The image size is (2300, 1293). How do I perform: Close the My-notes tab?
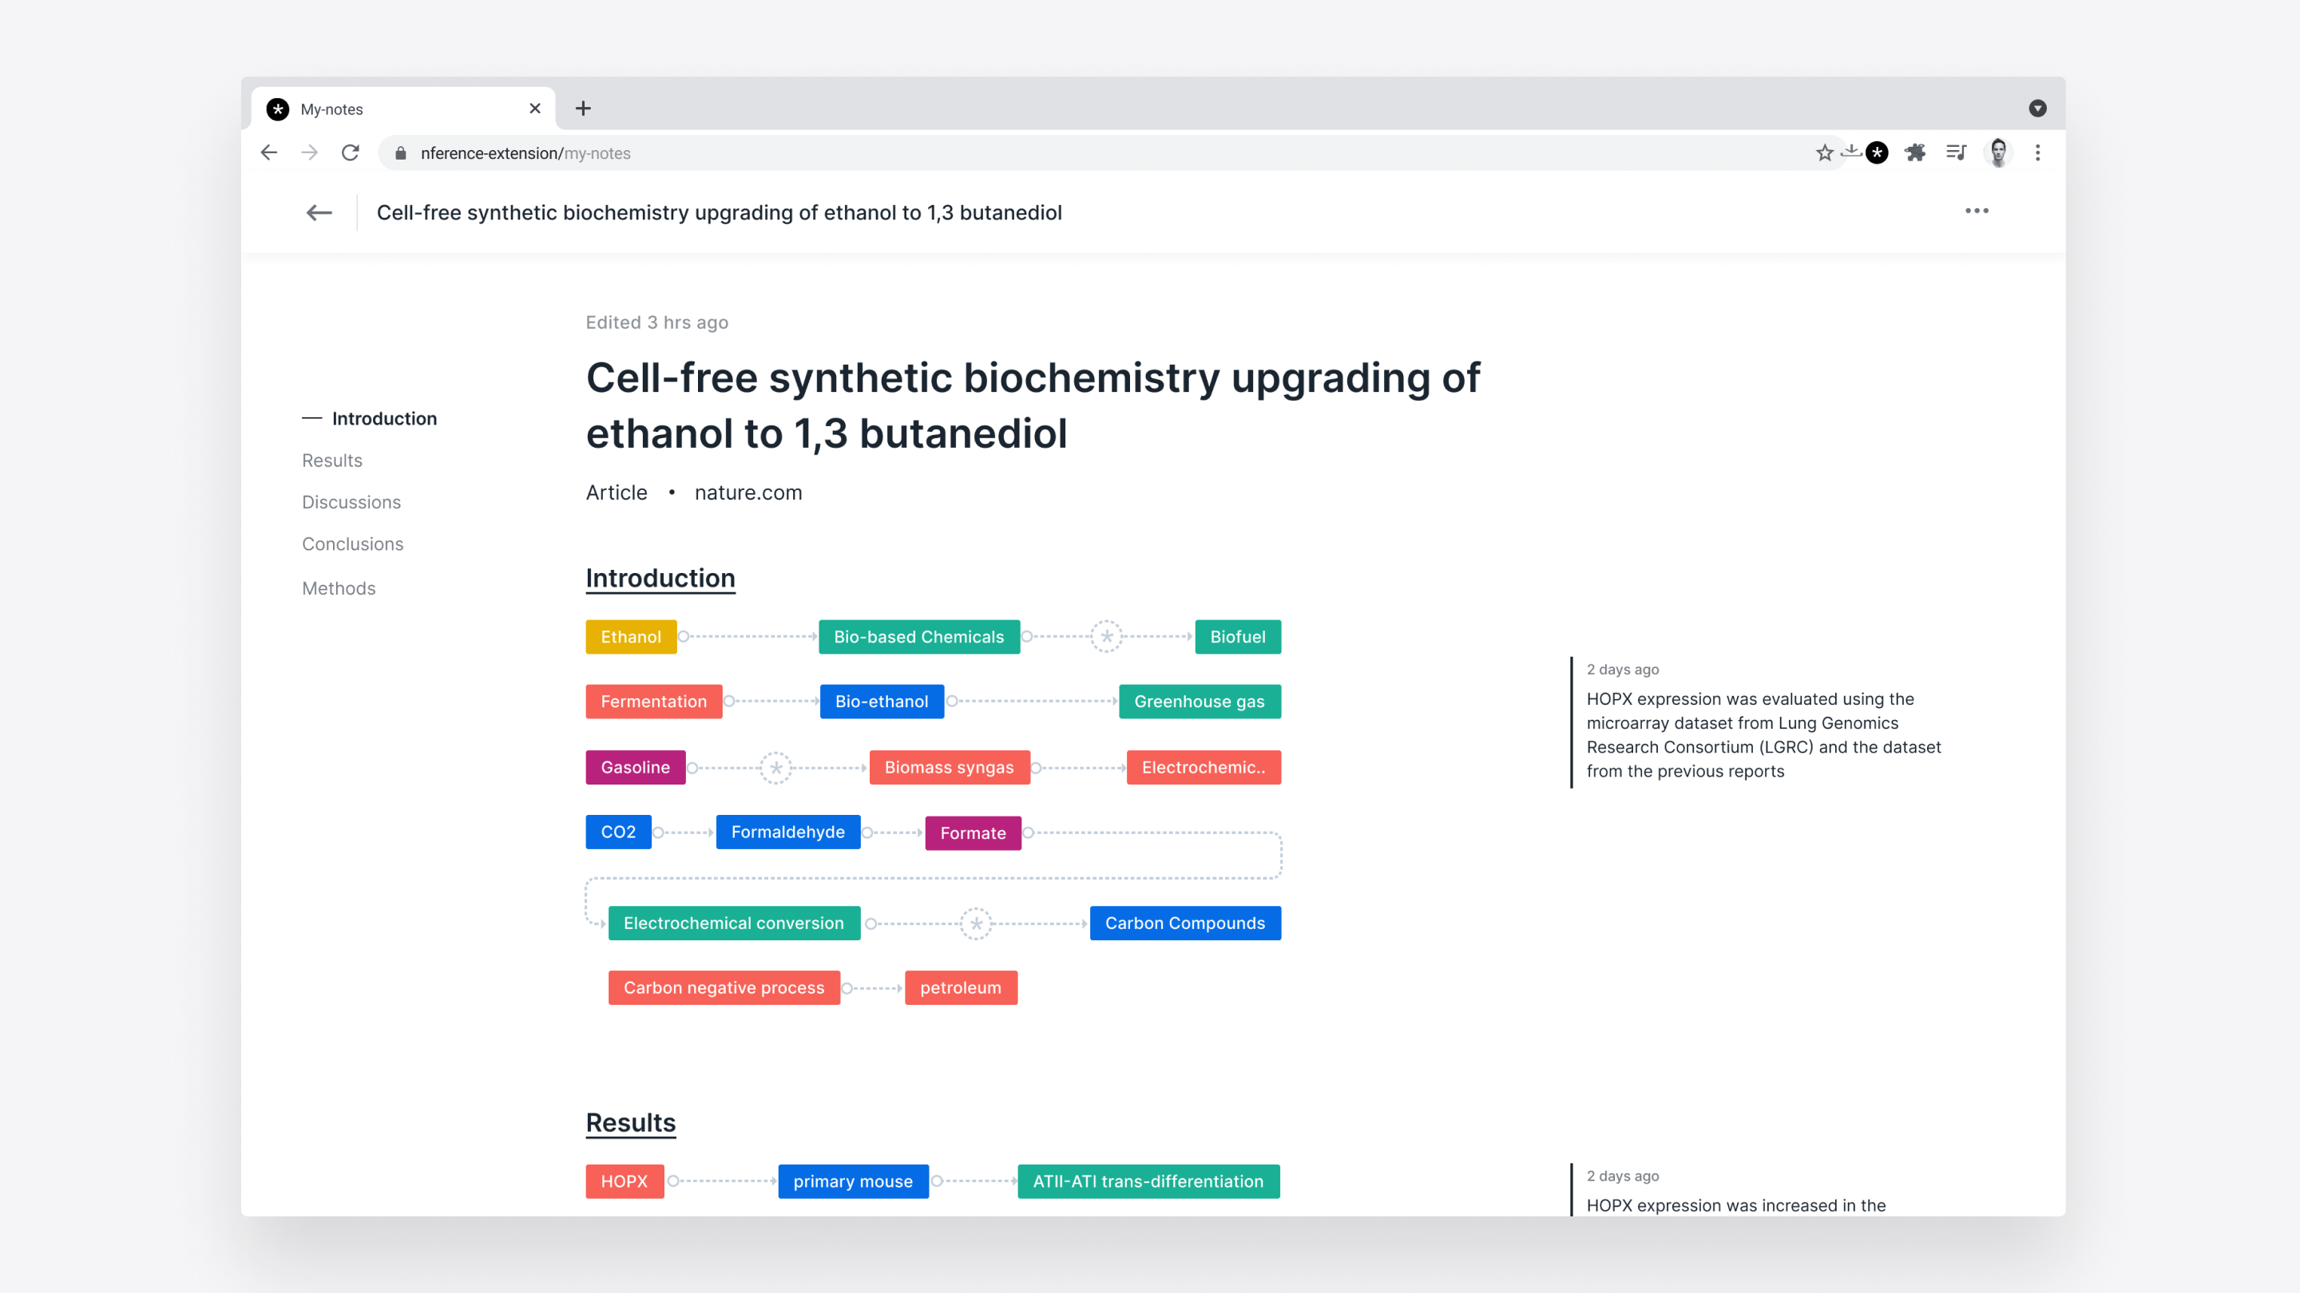(x=535, y=108)
